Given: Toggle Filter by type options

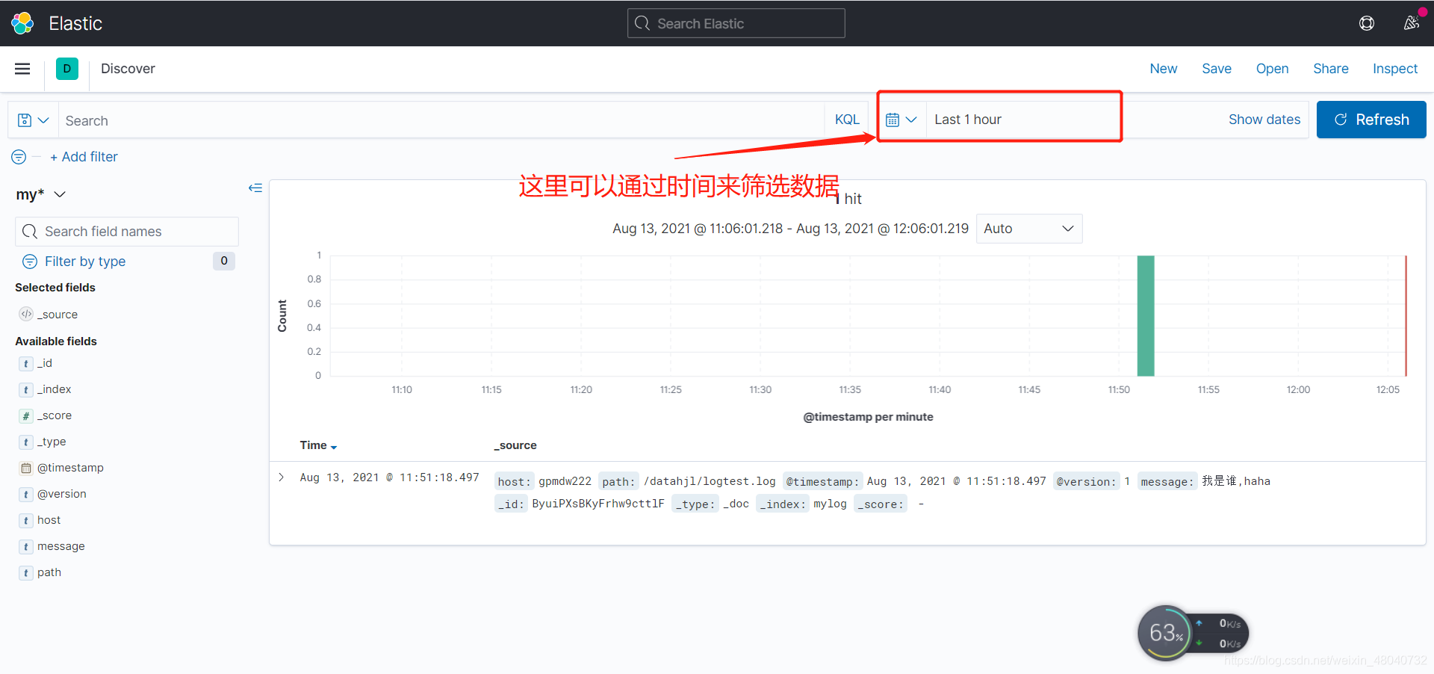Looking at the screenshot, I should [84, 262].
